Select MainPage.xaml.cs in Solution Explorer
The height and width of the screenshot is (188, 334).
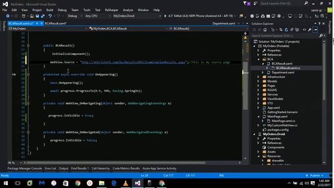[x=283, y=121]
